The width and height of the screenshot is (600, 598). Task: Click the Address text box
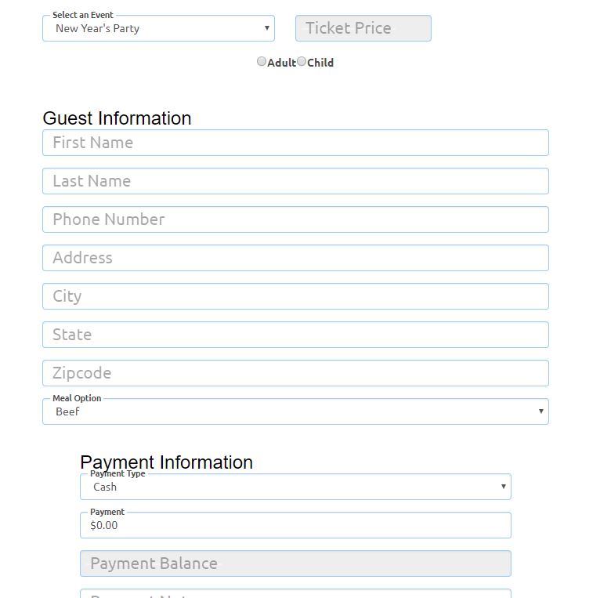(x=295, y=258)
